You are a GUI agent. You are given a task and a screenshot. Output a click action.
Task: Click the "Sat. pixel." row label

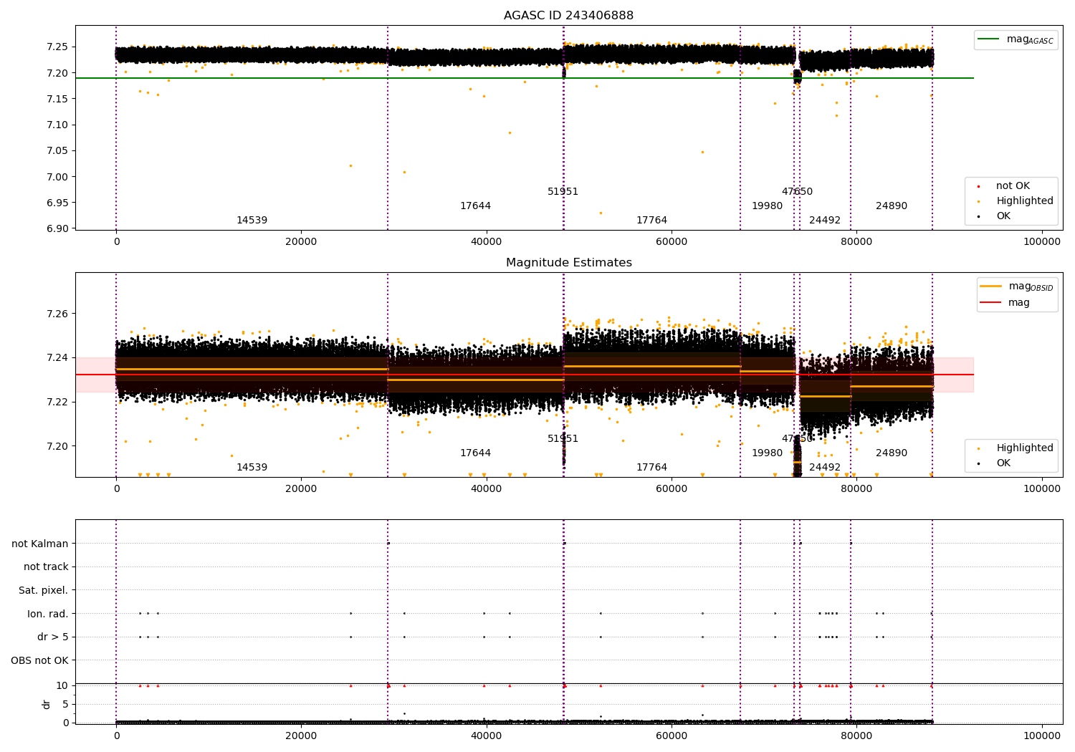44,590
